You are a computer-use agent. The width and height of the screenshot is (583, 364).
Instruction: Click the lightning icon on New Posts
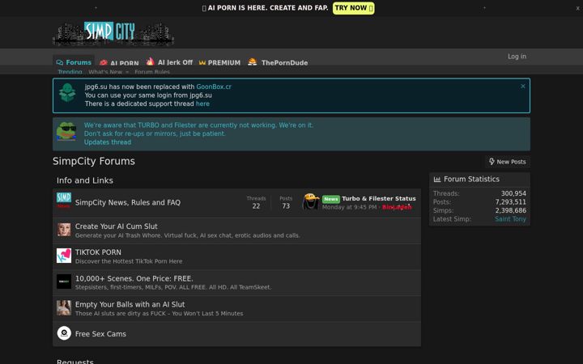pyautogui.click(x=492, y=161)
